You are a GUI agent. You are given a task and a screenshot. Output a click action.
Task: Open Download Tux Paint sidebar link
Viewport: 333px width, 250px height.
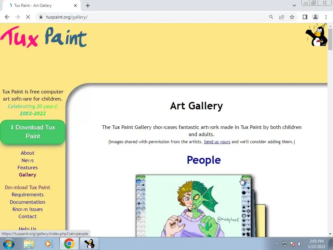tap(27, 187)
